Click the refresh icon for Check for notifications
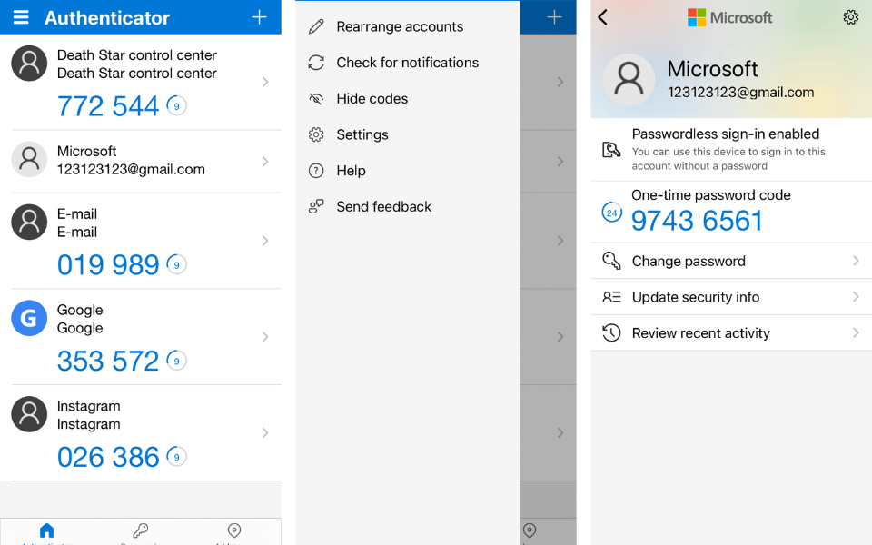The image size is (872, 545). point(316,63)
